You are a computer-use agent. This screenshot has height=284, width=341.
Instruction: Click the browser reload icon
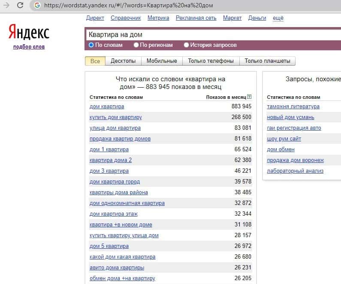coord(20,6)
